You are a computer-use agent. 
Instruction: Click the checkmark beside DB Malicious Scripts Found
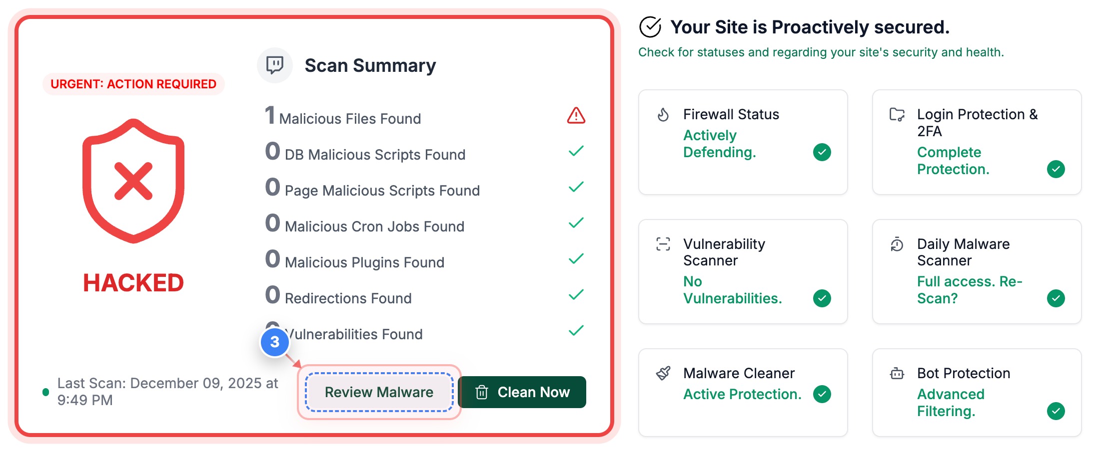coord(575,151)
